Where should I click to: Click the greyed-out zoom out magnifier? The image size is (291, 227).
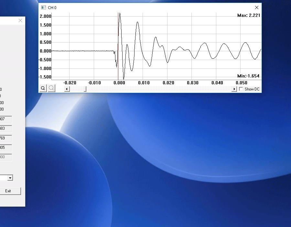pos(51,89)
